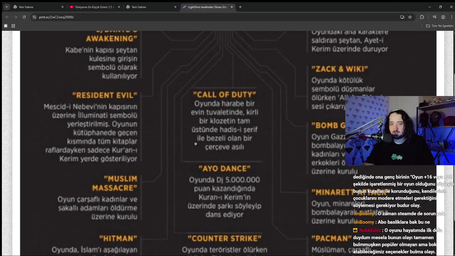Click the streamer webcam overlay

click(x=400, y=130)
